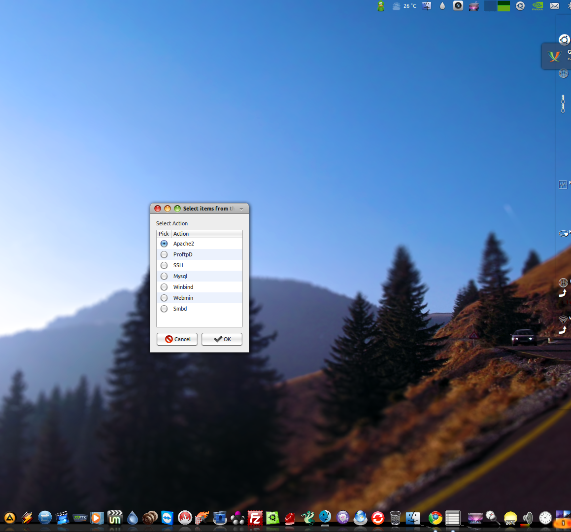Image resolution: width=571 pixels, height=532 pixels.
Task: Open the Finder icon in the dock
Action: click(x=413, y=518)
